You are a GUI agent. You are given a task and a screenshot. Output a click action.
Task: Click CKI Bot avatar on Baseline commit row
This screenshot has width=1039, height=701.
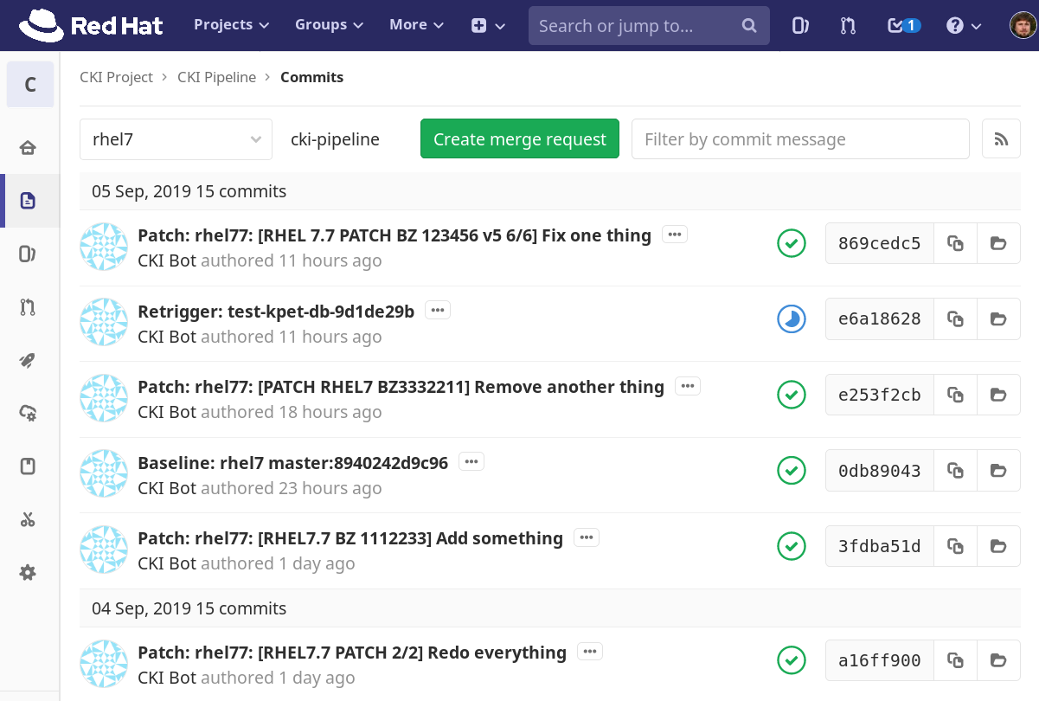(x=104, y=473)
